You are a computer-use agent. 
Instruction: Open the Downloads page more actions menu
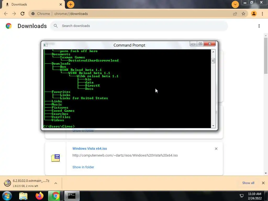259,26
